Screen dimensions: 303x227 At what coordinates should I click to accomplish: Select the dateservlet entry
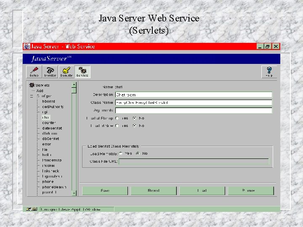tap(52, 128)
